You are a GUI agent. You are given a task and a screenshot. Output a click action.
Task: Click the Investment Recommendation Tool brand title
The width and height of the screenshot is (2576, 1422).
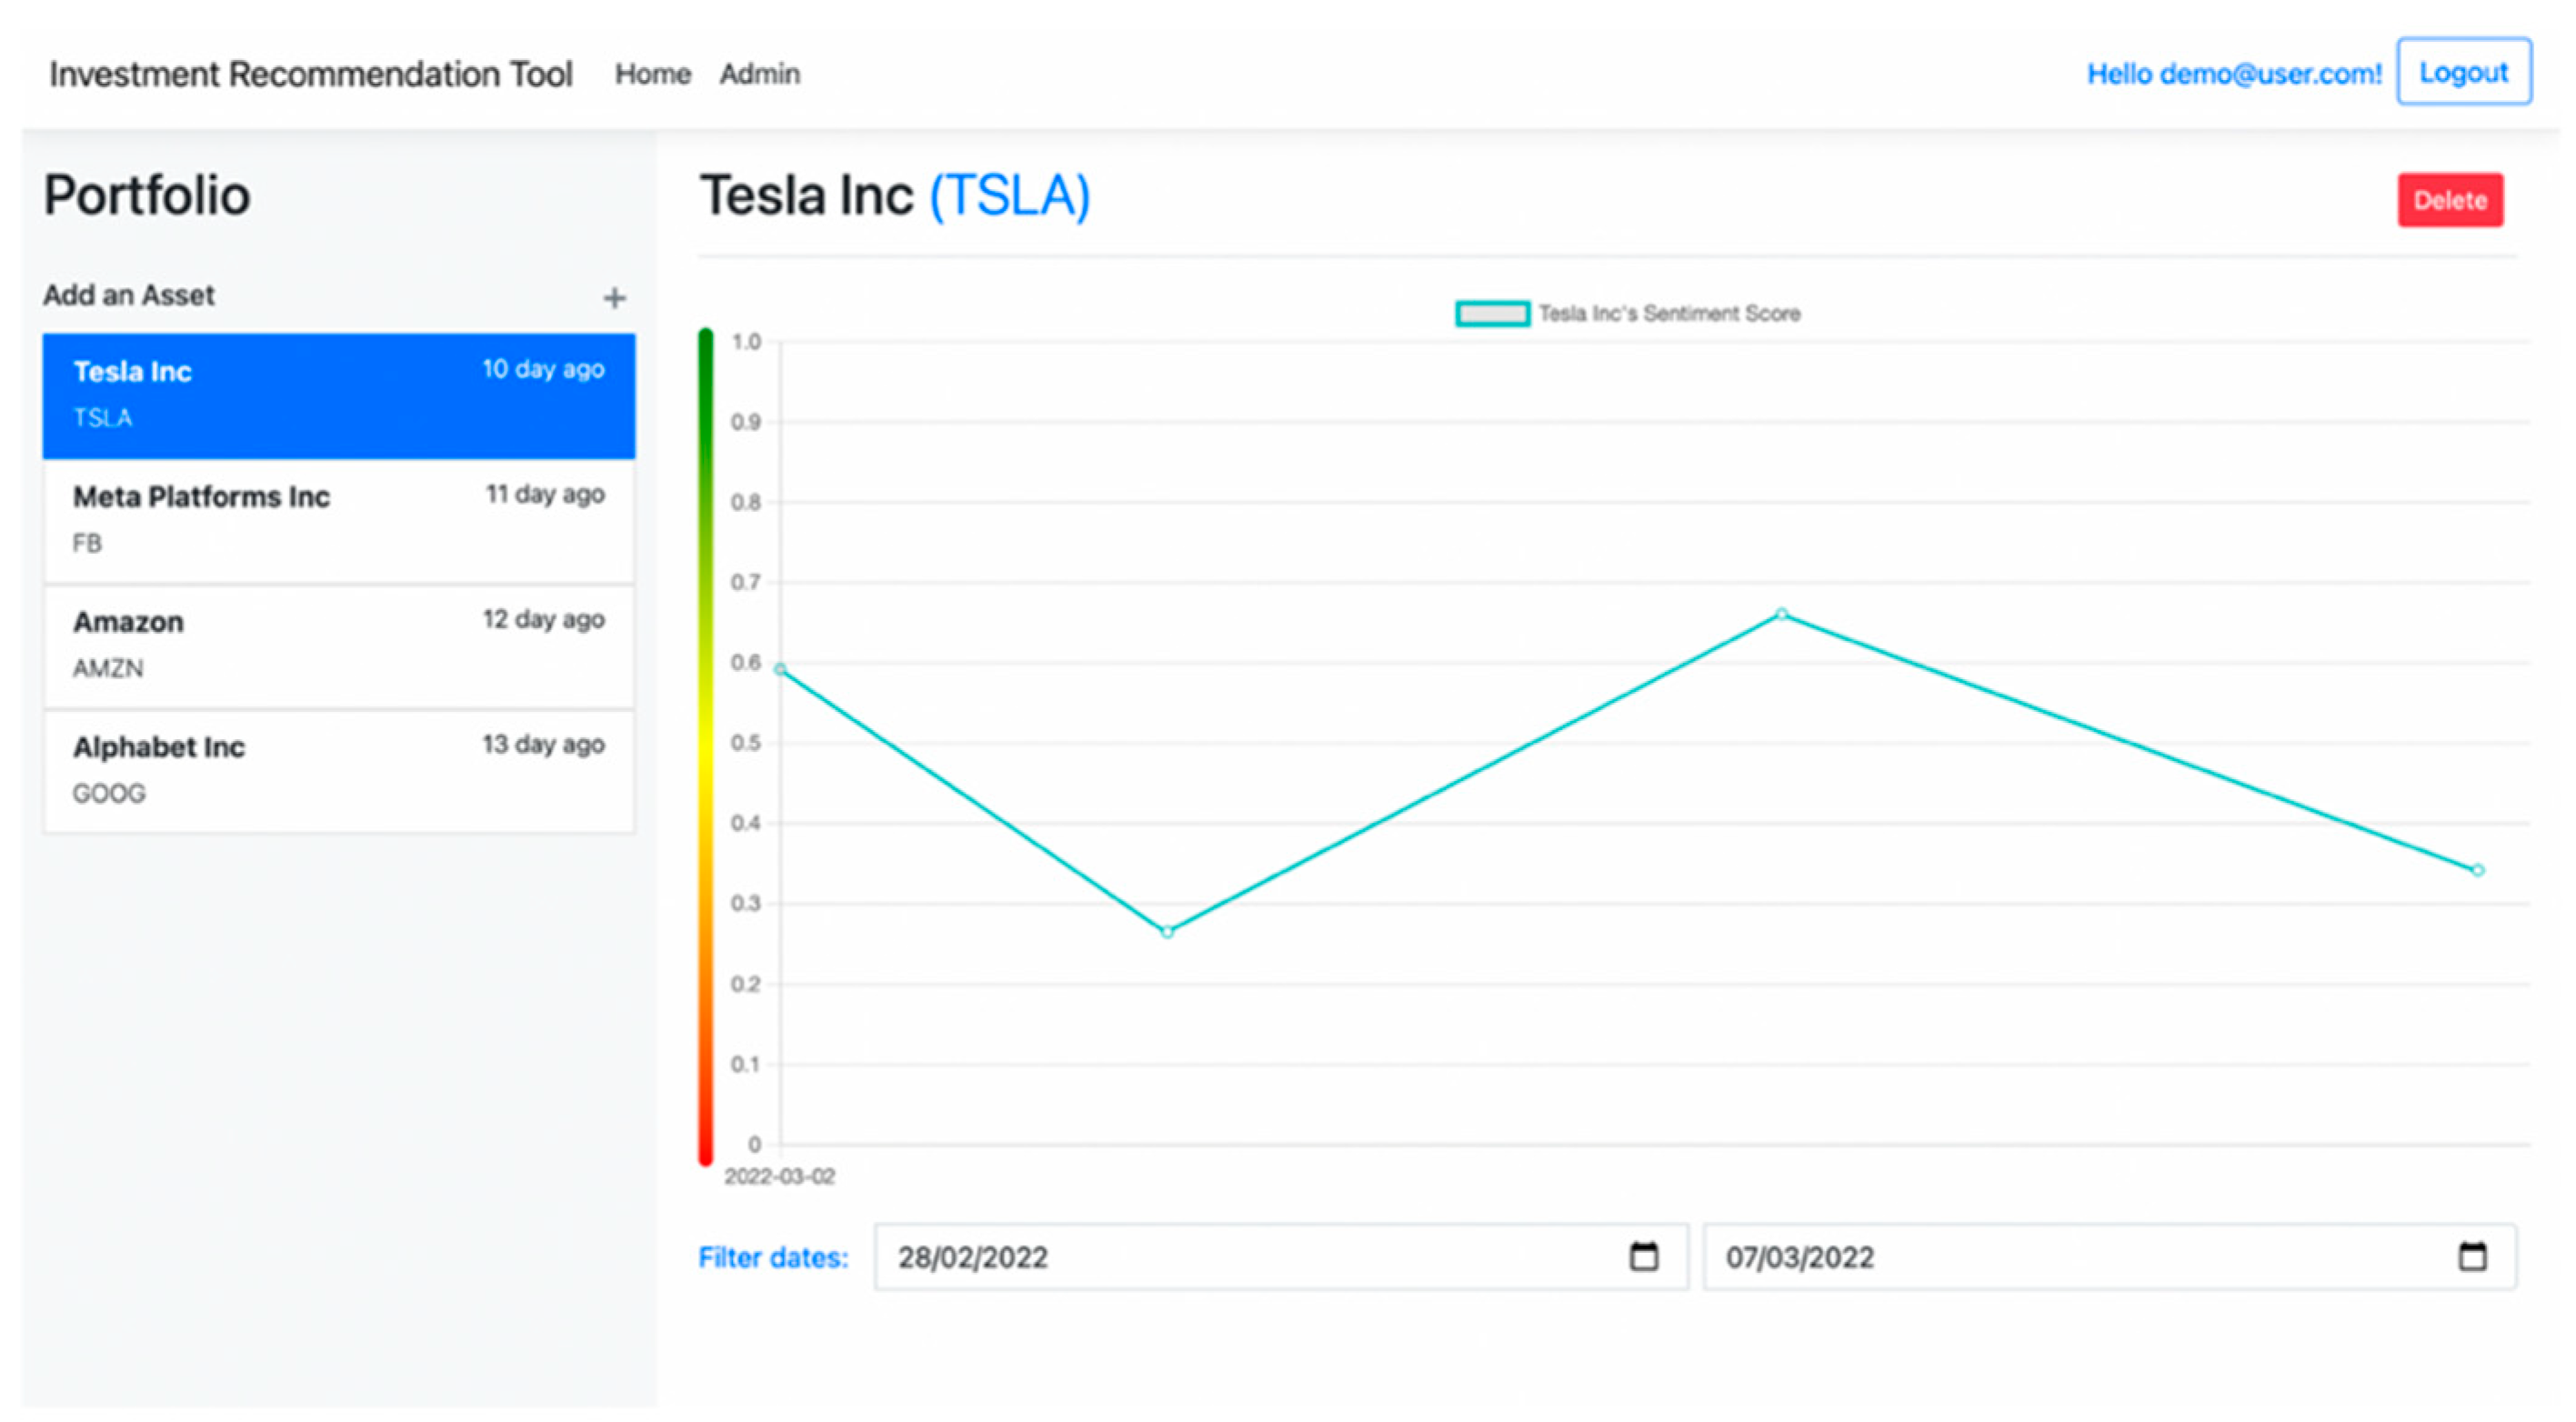[310, 74]
